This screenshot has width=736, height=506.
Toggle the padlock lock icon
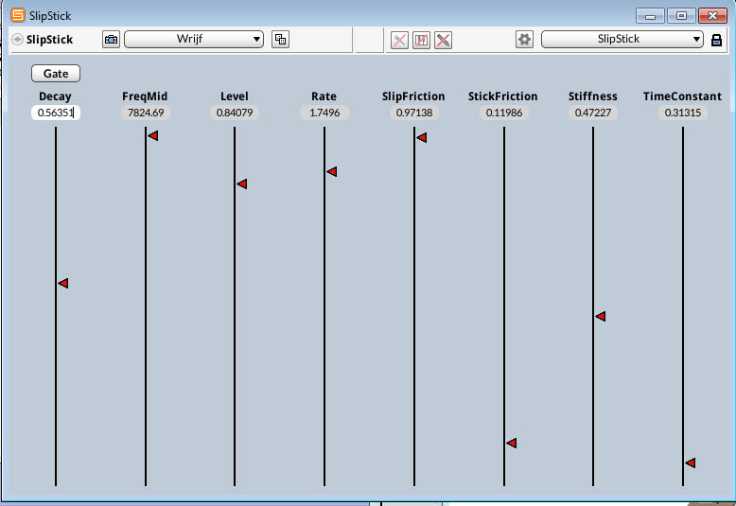(716, 40)
